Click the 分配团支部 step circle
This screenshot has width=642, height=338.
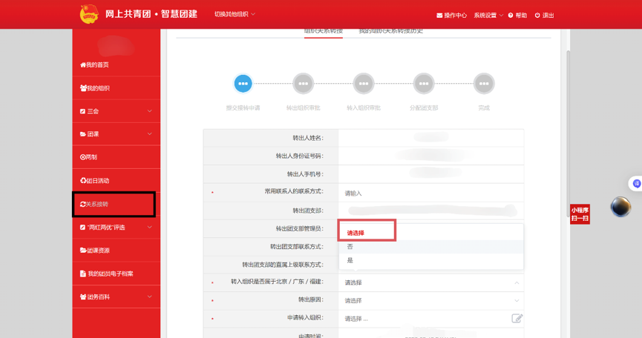424,83
